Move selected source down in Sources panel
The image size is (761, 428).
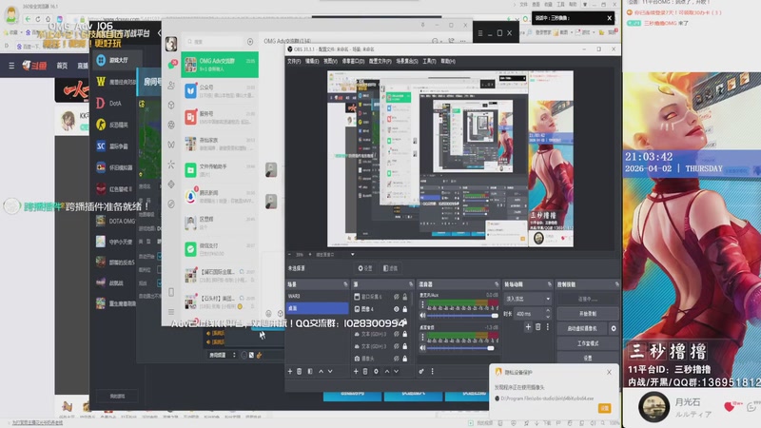(x=396, y=371)
